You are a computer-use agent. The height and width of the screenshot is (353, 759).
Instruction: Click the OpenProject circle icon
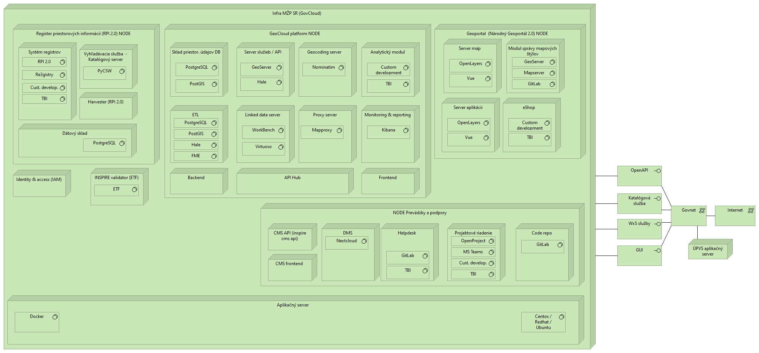pyautogui.click(x=491, y=241)
